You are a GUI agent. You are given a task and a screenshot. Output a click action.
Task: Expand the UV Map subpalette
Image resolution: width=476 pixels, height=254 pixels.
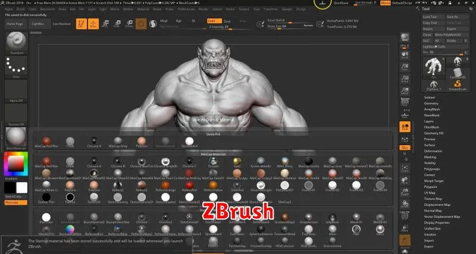click(430, 193)
